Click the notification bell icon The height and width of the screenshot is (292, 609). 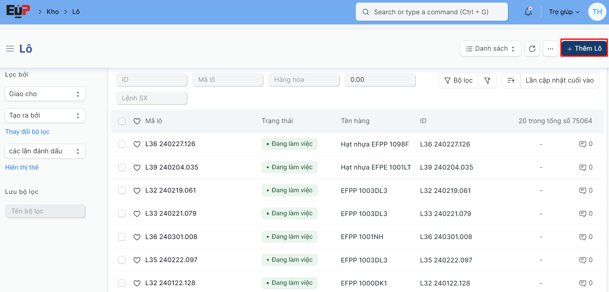pyautogui.click(x=528, y=12)
